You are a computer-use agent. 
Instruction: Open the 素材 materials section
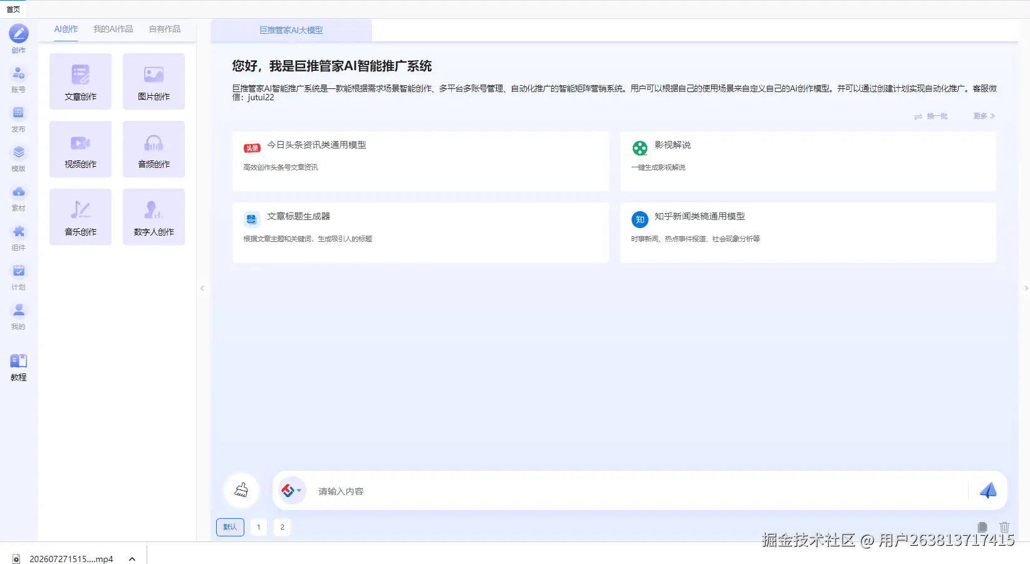tap(19, 197)
